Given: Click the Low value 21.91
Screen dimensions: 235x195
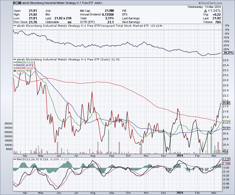Looking at the screenshot, I should (x=33, y=18).
